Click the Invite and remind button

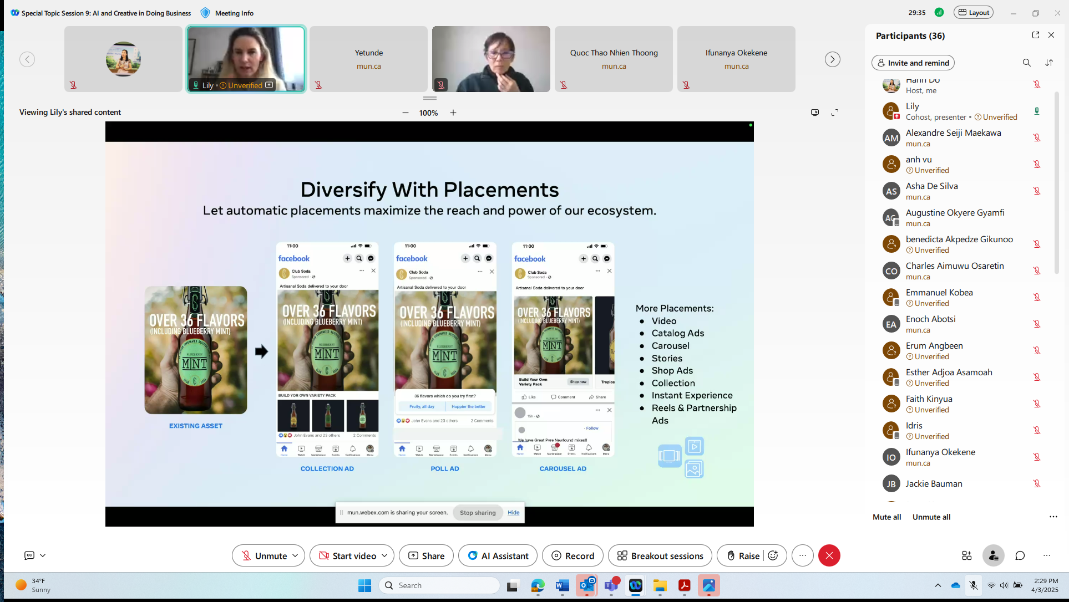coord(913,63)
